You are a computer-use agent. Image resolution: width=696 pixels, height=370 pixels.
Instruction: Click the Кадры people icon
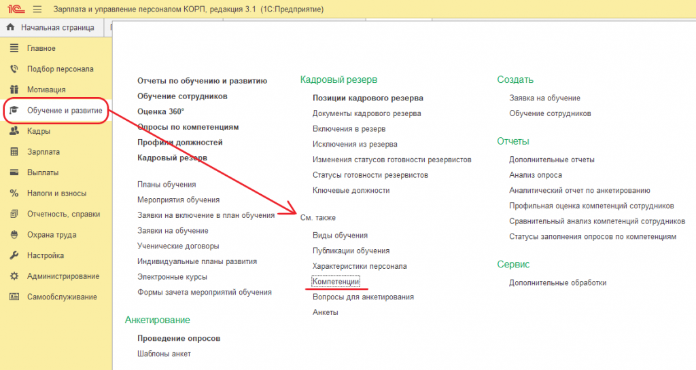(x=14, y=131)
